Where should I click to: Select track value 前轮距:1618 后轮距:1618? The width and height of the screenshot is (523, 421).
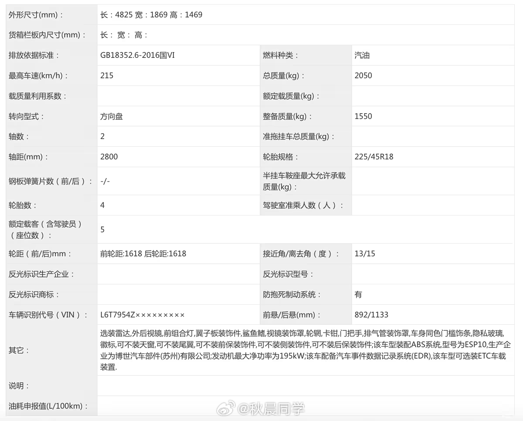pyautogui.click(x=143, y=254)
